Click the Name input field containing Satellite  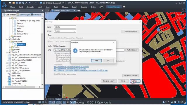[x=65, y=27]
